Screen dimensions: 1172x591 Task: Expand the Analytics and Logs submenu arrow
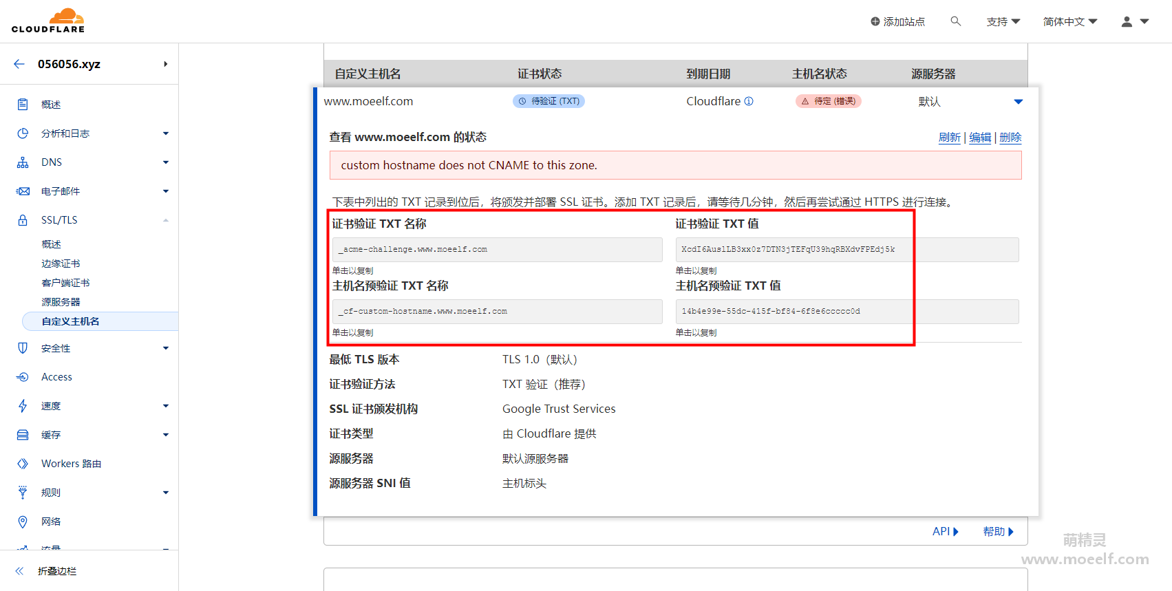click(x=166, y=133)
